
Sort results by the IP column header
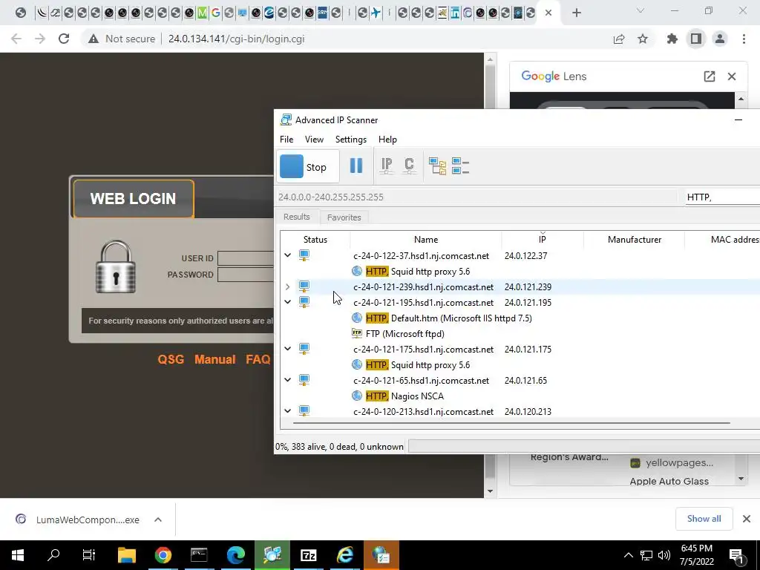click(x=542, y=240)
